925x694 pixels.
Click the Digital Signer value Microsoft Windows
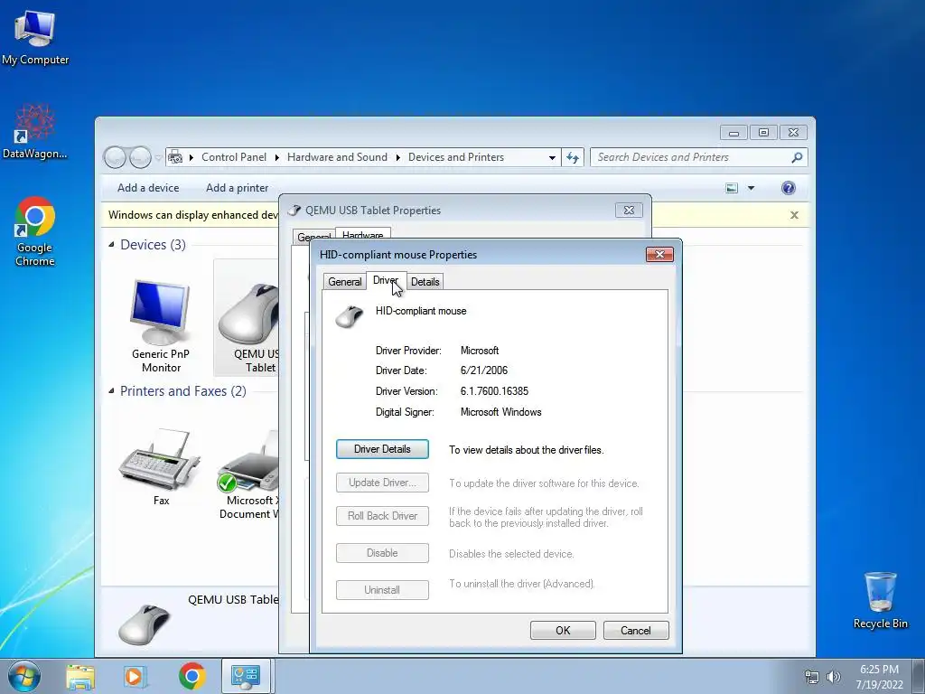(x=500, y=412)
